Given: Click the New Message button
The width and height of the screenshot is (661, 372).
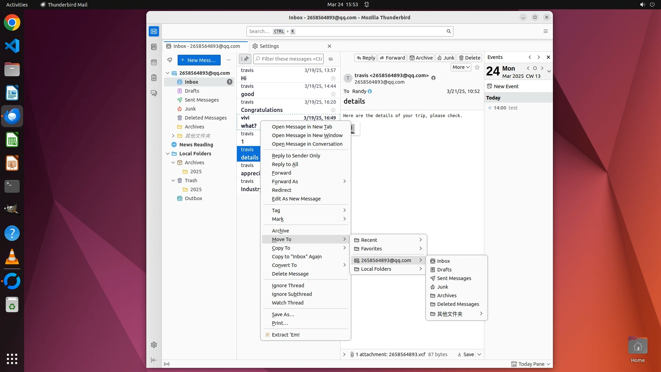Looking at the screenshot, I should click(199, 60).
